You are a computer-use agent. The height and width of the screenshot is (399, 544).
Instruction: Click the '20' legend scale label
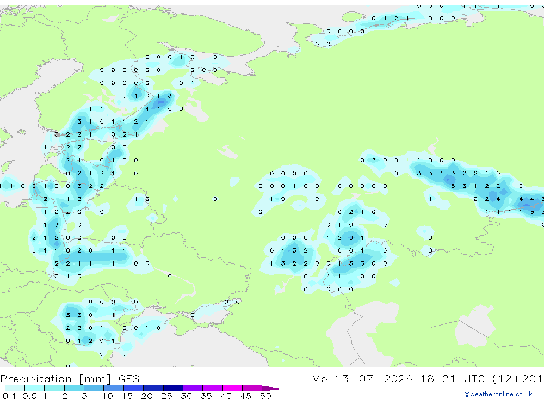[147, 396]
